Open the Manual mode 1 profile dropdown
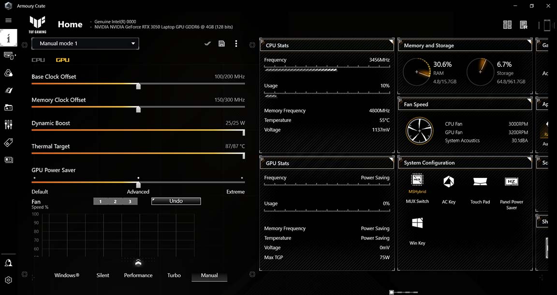 click(85, 44)
